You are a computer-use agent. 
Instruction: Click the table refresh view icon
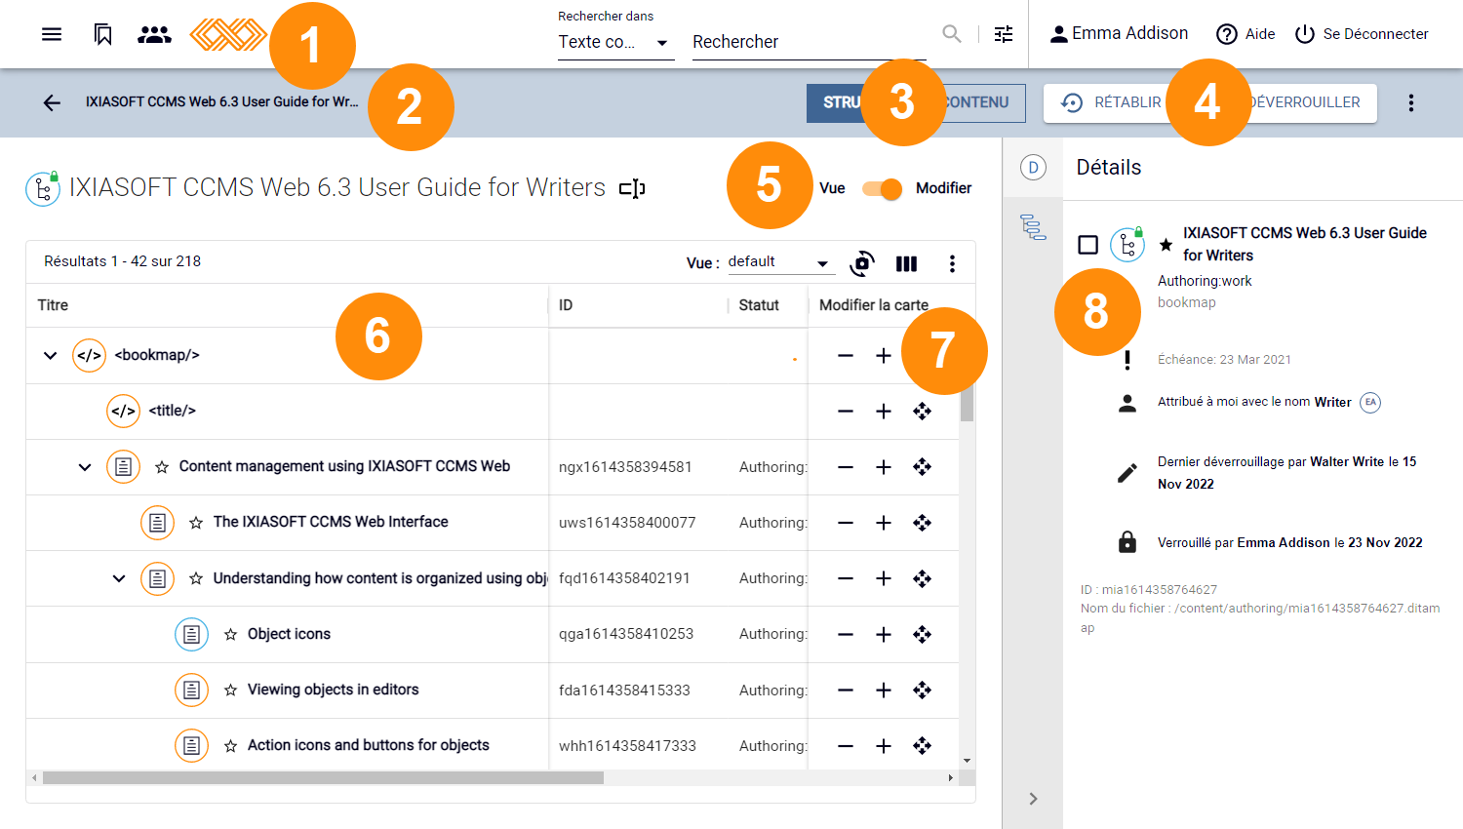tap(862, 263)
